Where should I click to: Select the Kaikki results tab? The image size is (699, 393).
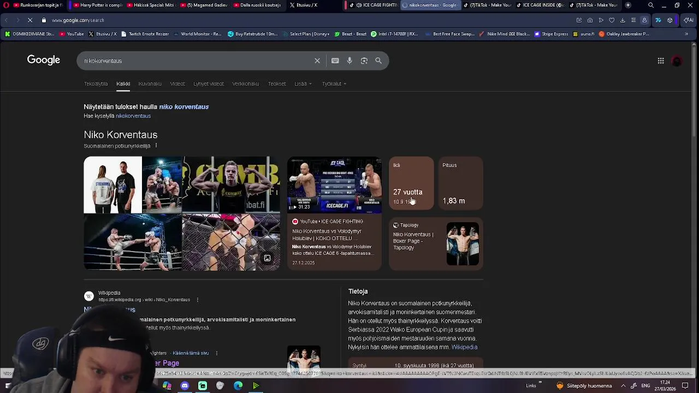click(123, 84)
